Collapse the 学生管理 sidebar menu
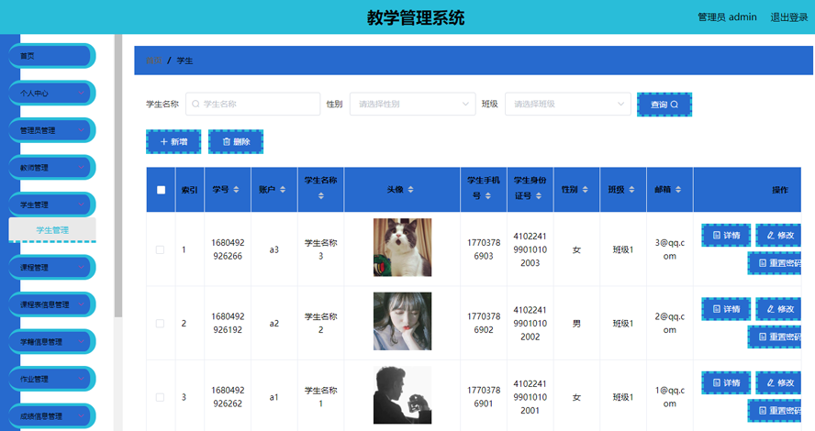Viewport: 815px width, 431px height. (x=52, y=204)
